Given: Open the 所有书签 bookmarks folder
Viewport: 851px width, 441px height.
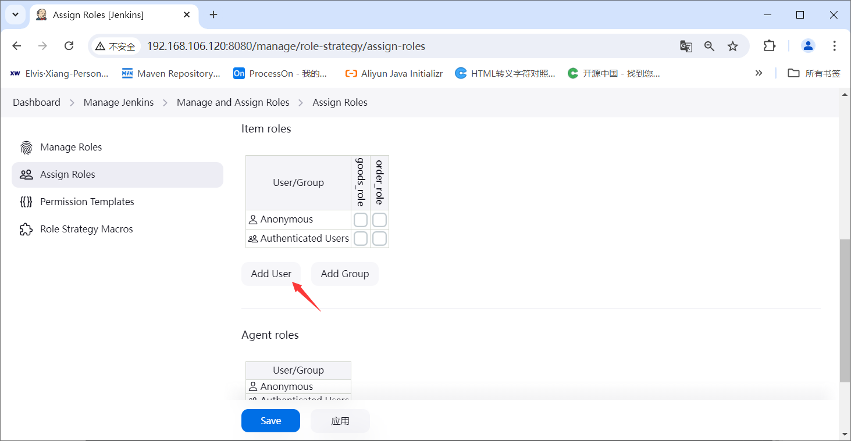Looking at the screenshot, I should click(x=814, y=73).
